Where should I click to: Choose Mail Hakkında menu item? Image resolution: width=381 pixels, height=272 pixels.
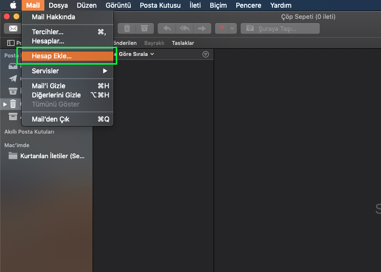[68, 17]
